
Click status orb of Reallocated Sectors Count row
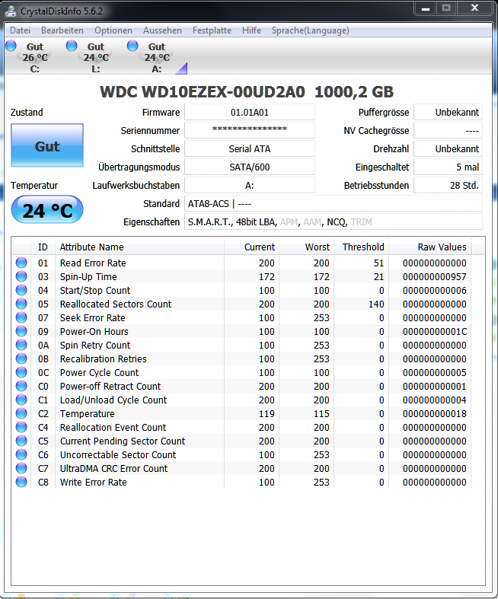[21, 304]
